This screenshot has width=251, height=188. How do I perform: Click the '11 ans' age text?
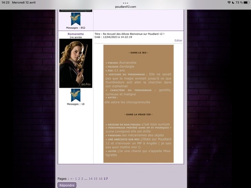point(120,70)
